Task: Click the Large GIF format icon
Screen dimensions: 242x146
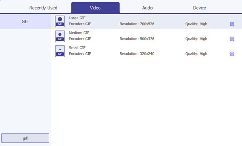Action: pos(60,21)
